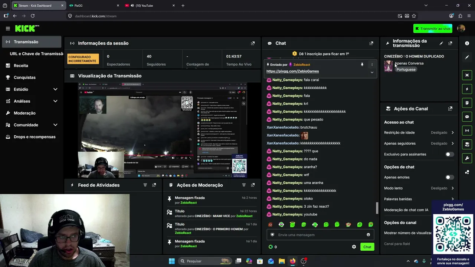Open the hamburger navigation menu
The height and width of the screenshot is (267, 475).
pyautogui.click(x=8, y=29)
